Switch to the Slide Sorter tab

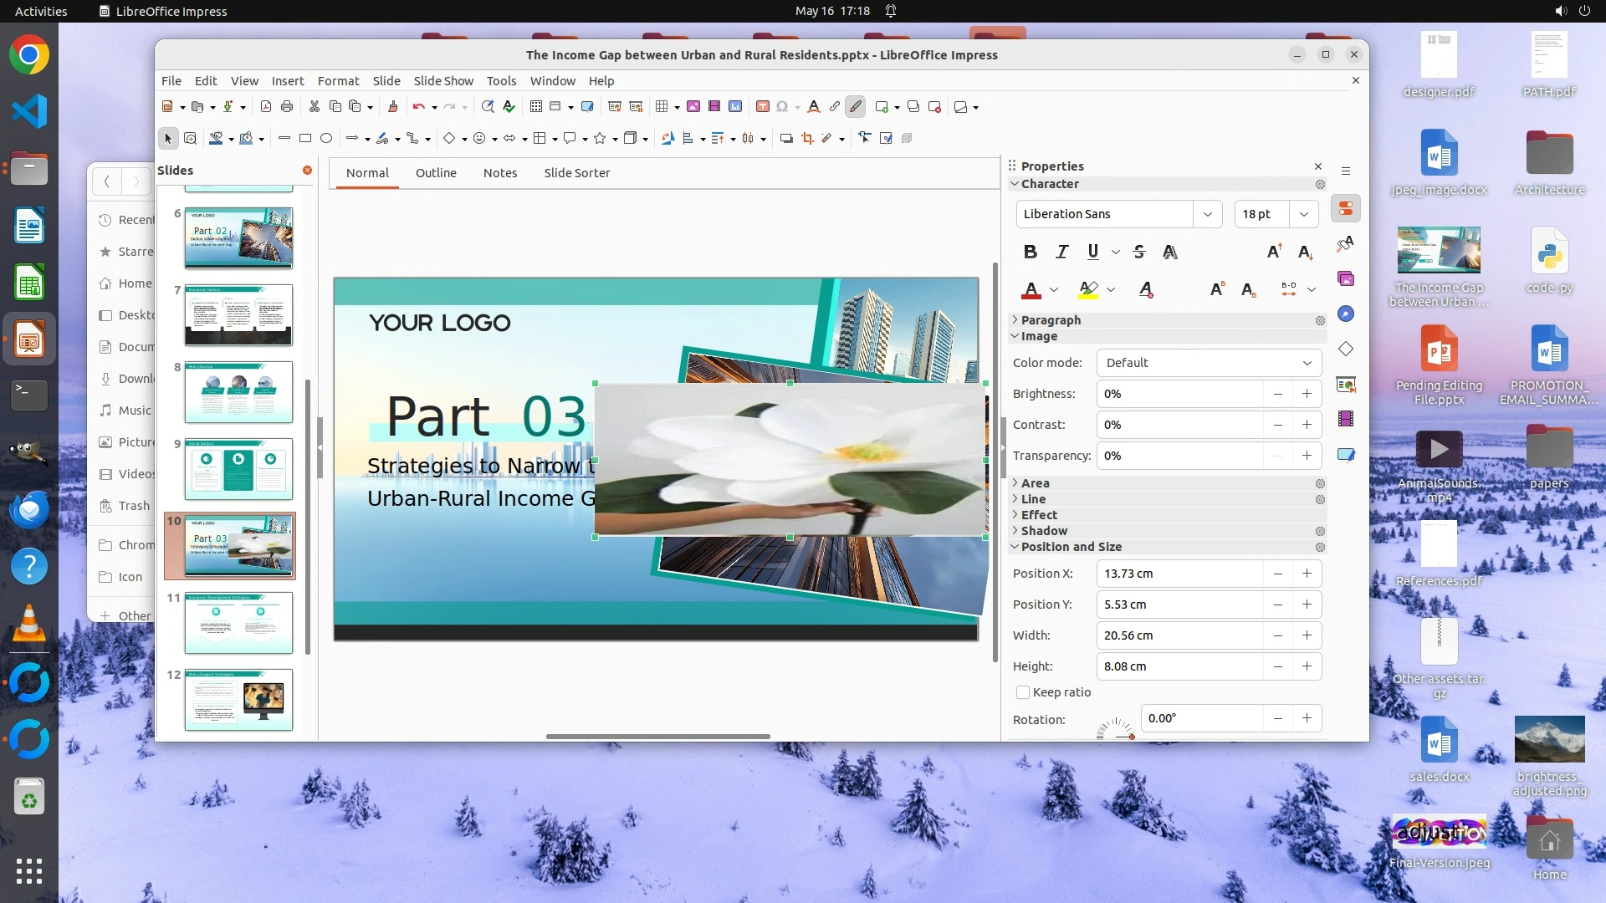[x=576, y=173]
